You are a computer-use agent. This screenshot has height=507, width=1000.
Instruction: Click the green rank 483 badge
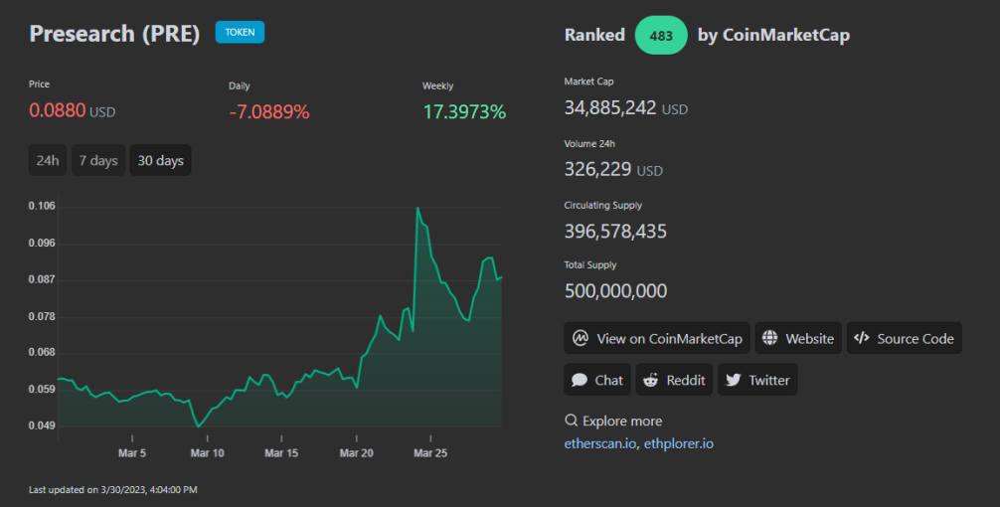[661, 35]
